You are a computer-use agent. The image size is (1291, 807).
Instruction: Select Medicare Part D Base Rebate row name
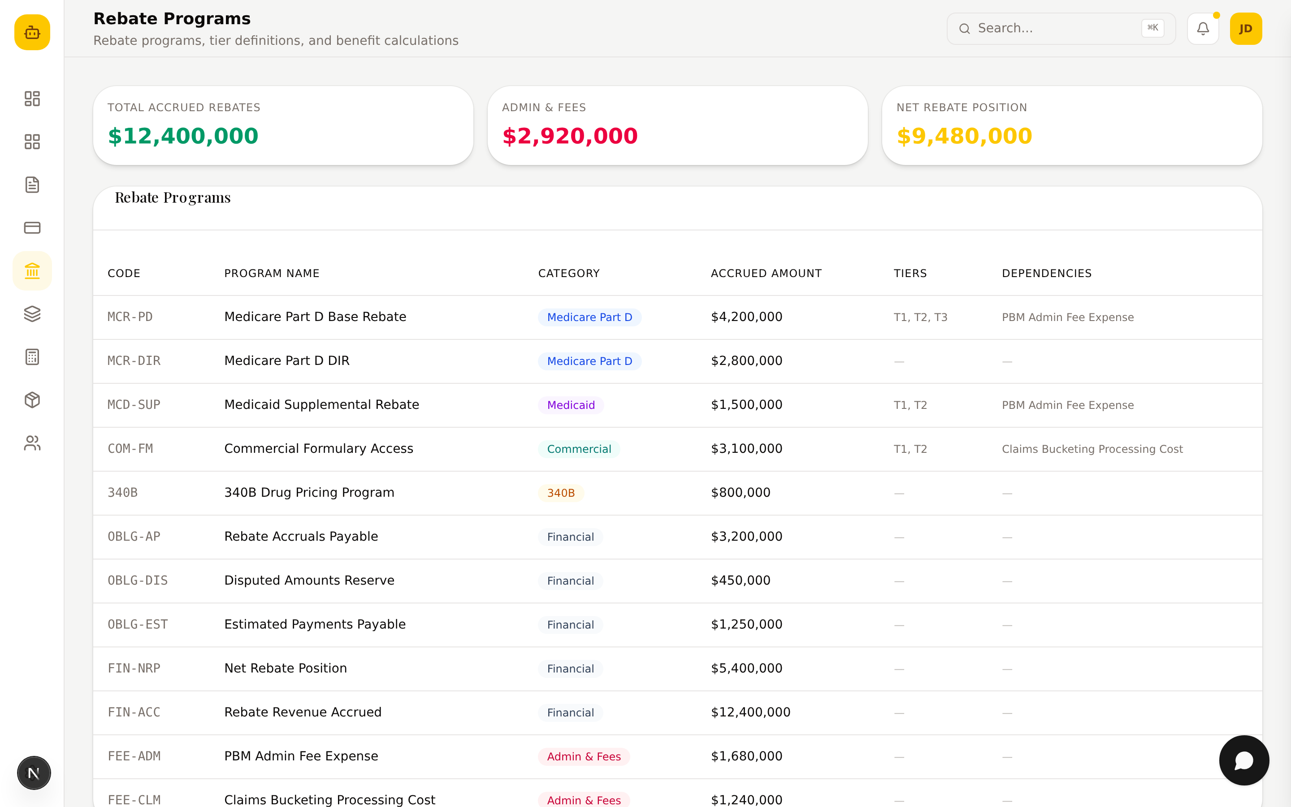(315, 317)
